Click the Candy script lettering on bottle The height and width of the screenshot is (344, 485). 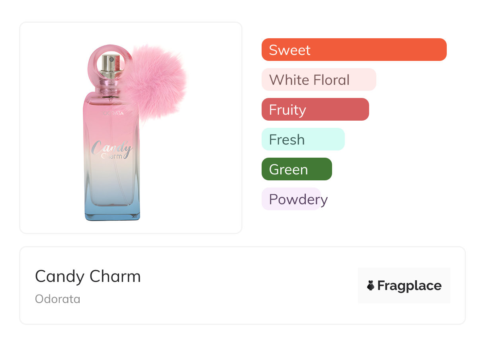pos(111,147)
